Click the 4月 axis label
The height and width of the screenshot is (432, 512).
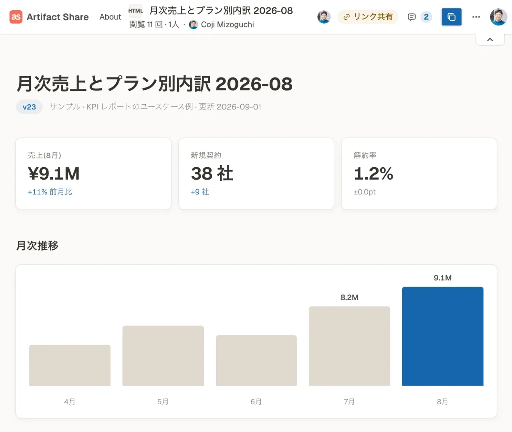[x=70, y=401]
